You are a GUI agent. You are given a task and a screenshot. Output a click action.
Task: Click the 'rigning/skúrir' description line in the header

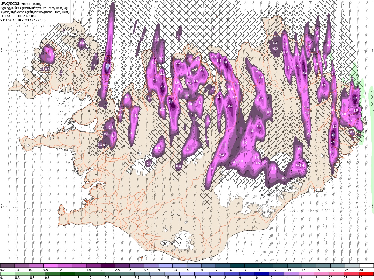[34, 8]
